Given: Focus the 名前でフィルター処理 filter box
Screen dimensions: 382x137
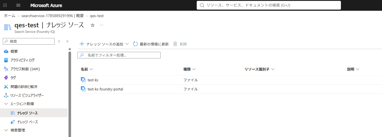Looking at the screenshot, I should (119, 55).
